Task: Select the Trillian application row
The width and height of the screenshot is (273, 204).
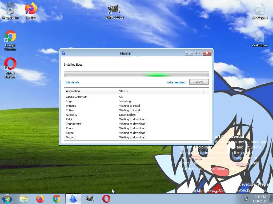Action: (x=136, y=110)
